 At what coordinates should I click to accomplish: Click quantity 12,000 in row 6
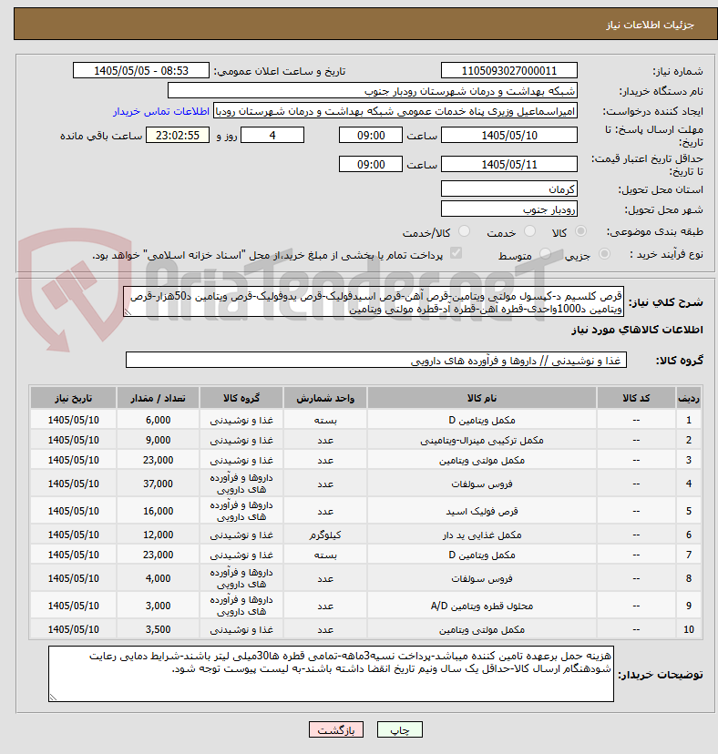pos(158,535)
